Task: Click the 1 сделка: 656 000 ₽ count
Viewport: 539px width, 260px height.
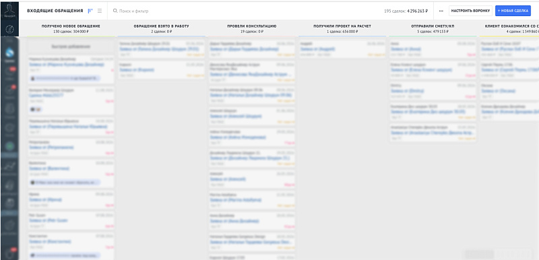Action: click(342, 31)
